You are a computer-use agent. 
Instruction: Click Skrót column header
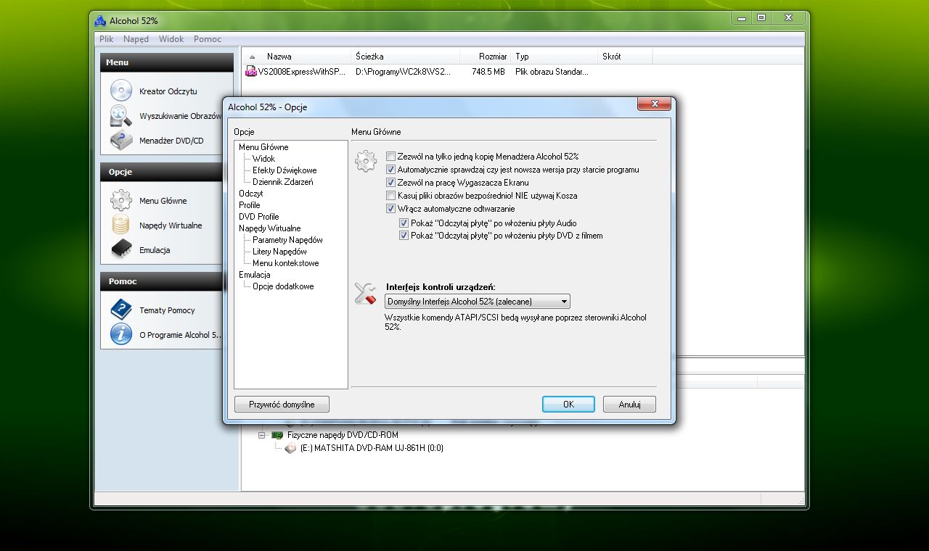tap(625, 56)
